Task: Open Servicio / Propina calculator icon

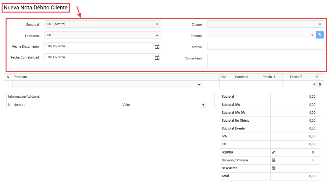Action: (274, 160)
